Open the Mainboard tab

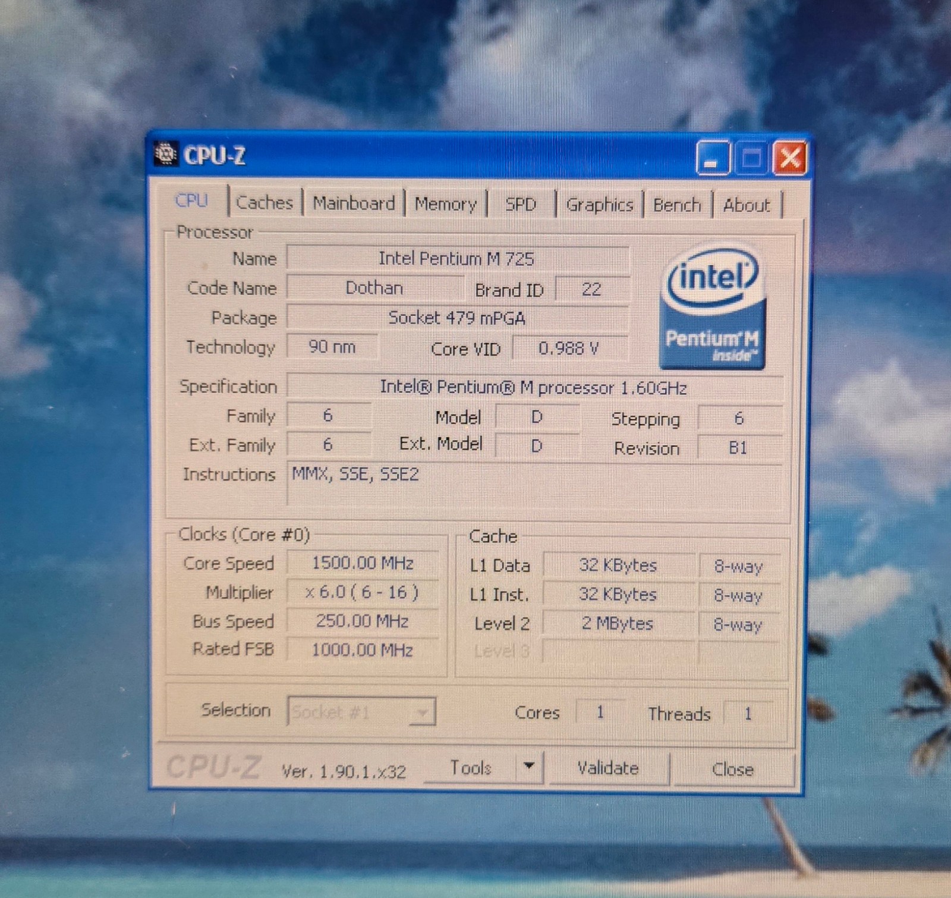(x=354, y=203)
